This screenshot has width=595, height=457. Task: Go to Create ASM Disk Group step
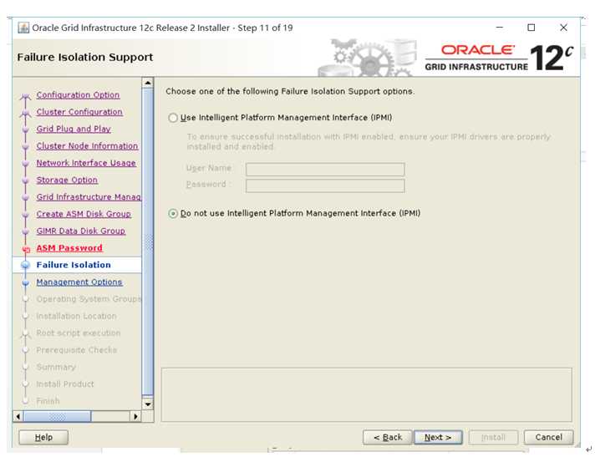[x=84, y=214]
